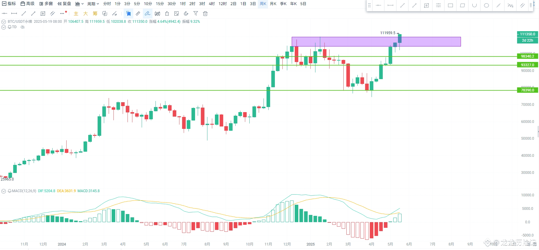Click the lock drawings icon
This screenshot has width=539, height=250.
[167, 13]
